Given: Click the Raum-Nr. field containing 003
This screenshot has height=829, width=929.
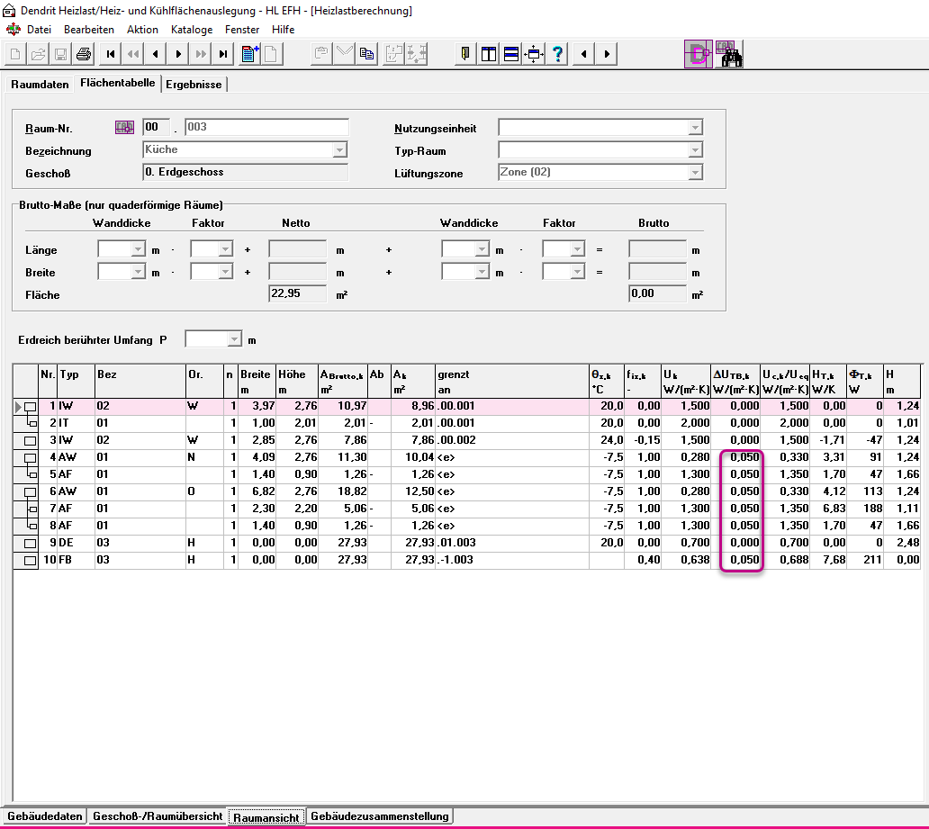Looking at the screenshot, I should pyautogui.click(x=266, y=128).
